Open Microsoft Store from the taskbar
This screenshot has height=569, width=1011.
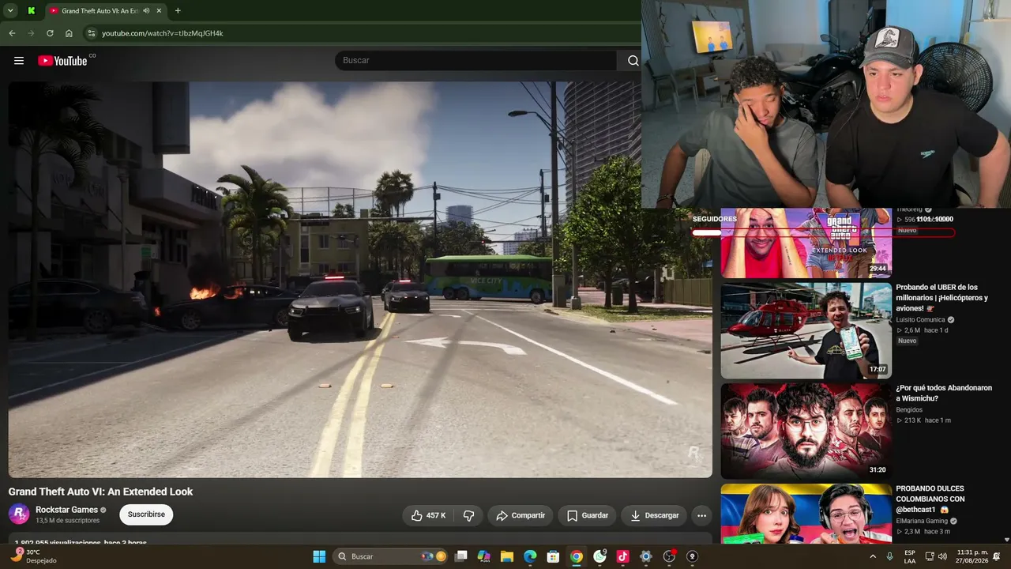click(x=554, y=556)
